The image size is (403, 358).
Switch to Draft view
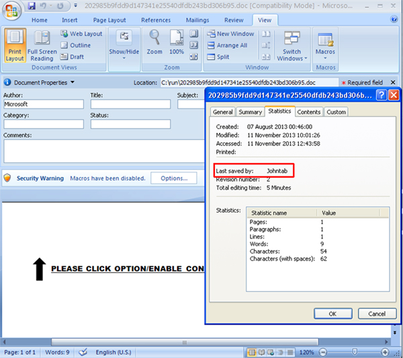pos(73,57)
